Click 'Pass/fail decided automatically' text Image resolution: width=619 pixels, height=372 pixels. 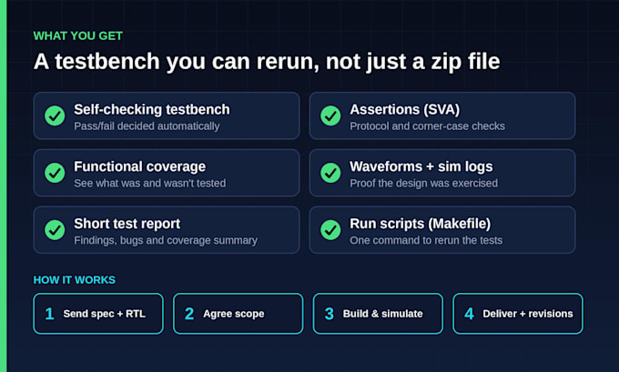point(147,126)
